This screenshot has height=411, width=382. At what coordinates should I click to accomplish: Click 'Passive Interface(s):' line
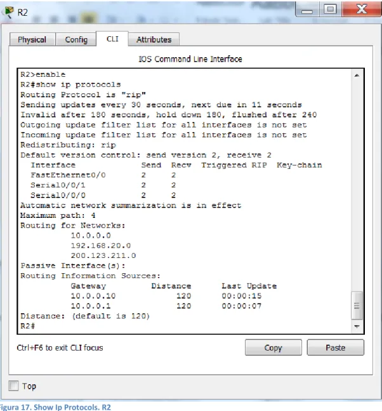tap(73, 266)
